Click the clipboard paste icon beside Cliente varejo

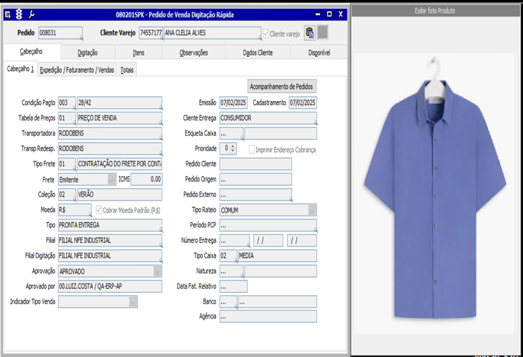[309, 33]
